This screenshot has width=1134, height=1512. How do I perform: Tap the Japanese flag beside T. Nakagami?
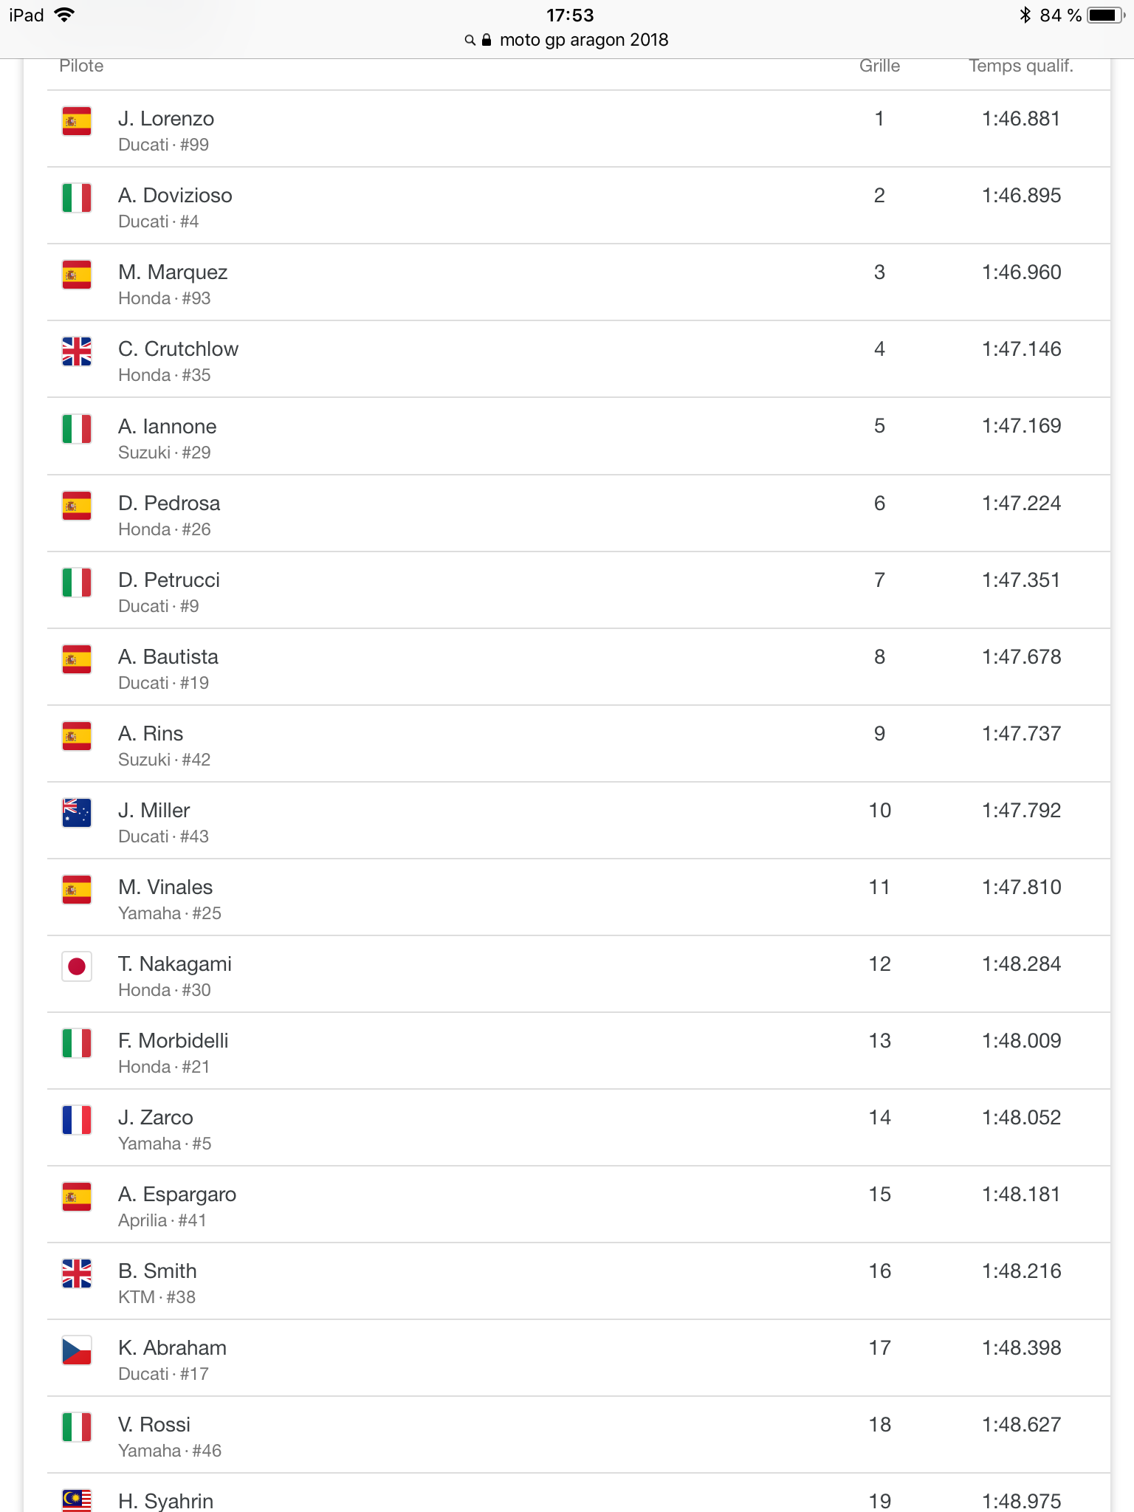tap(77, 966)
